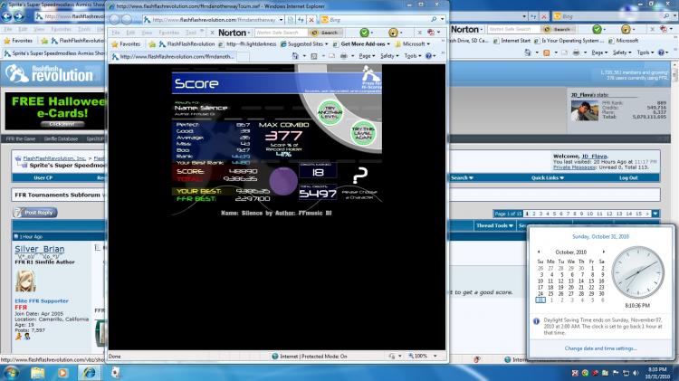The width and height of the screenshot is (679, 381).
Task: Select the flashflashrevolution.com browser tab
Action: click(x=173, y=57)
